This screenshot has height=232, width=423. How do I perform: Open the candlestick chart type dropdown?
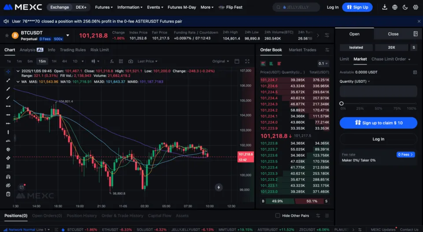click(x=95, y=62)
